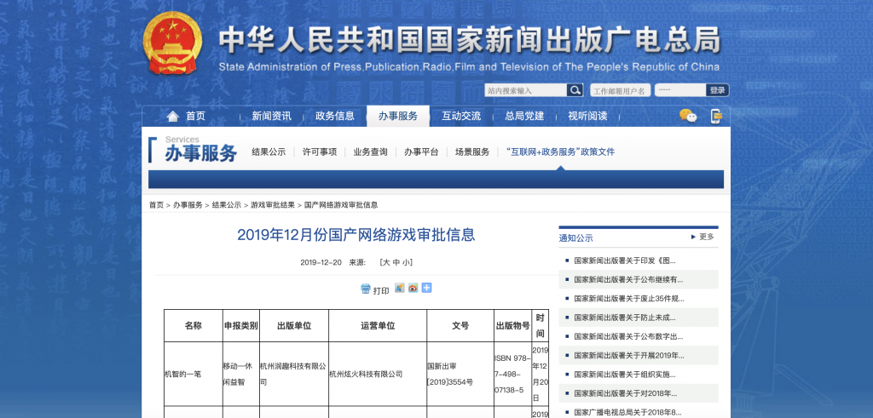Click the 站内搜索输入 search field
Viewport: 873px width, 418px height.
click(525, 90)
